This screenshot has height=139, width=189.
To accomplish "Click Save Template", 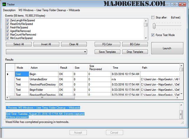I will pyautogui.click(x=107, y=52).
